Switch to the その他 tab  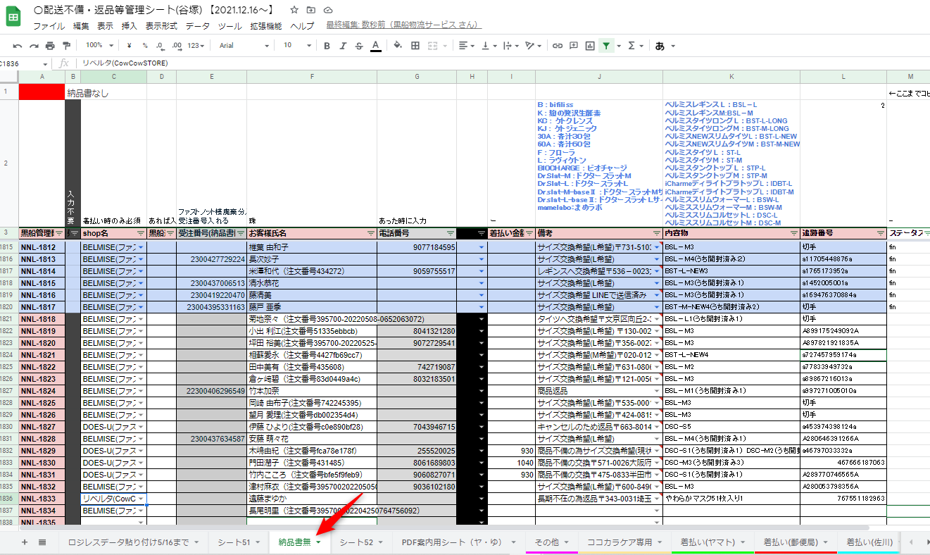tap(552, 542)
